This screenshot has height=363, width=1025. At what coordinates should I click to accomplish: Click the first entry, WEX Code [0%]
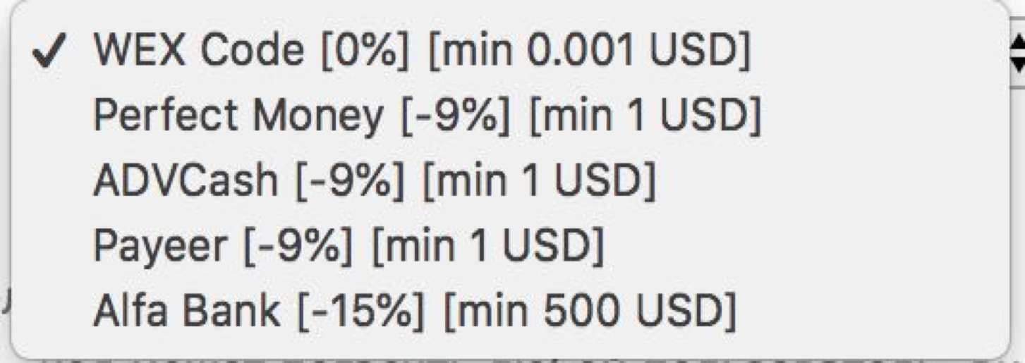pos(421,51)
